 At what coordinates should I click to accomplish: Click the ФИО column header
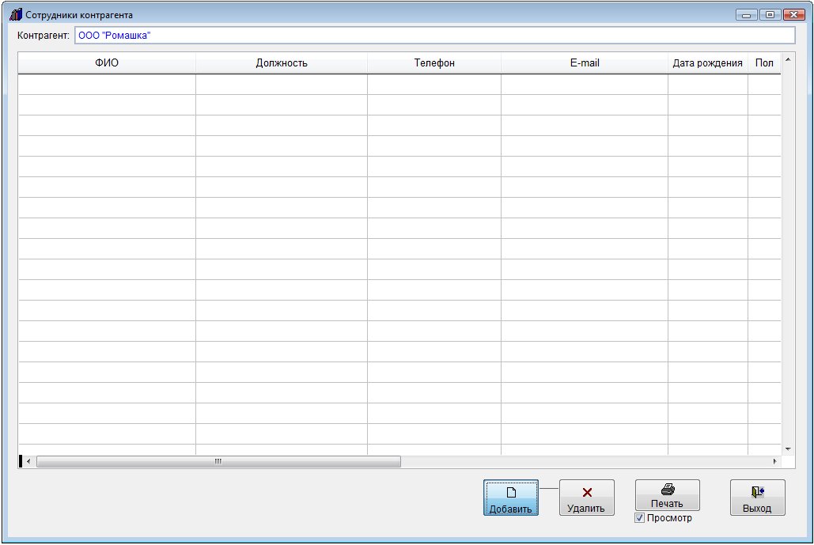(107, 62)
